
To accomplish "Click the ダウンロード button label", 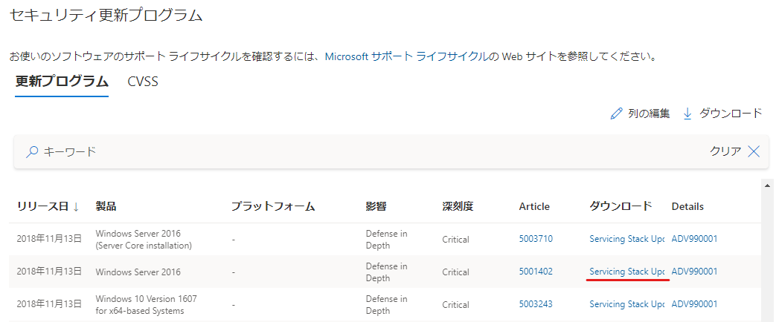I will click(731, 114).
